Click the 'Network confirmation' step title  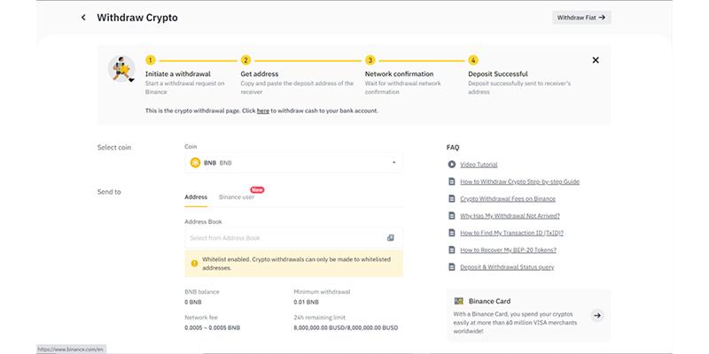(400, 74)
